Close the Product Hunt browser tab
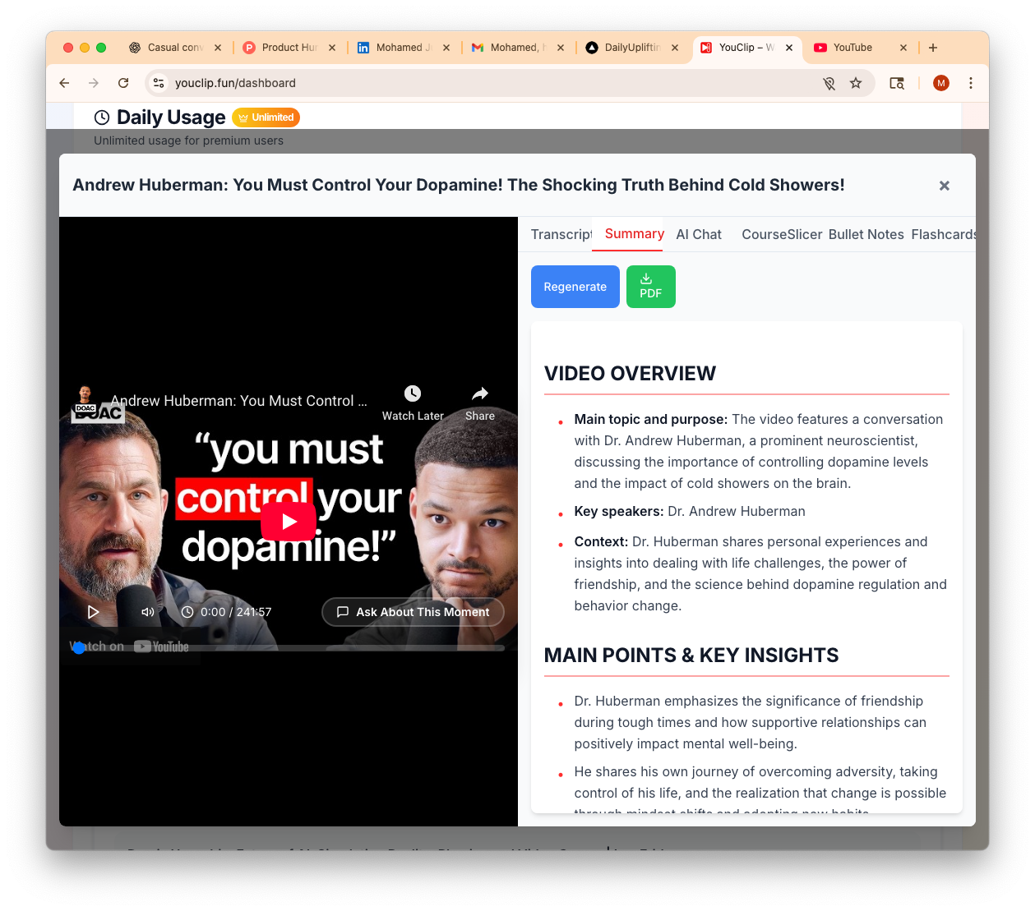Image resolution: width=1035 pixels, height=911 pixels. [x=332, y=48]
